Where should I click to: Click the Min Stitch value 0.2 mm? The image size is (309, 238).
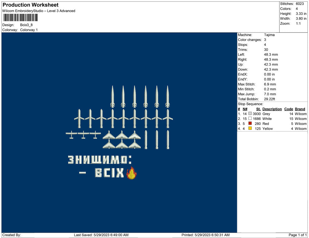tap(270, 89)
